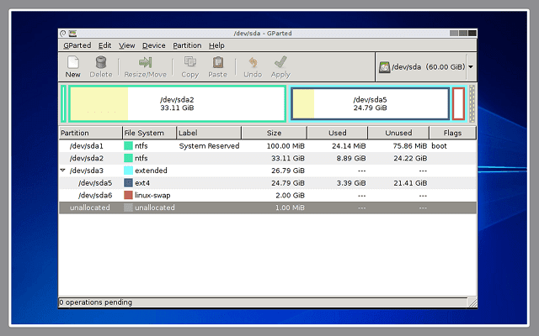Viewport: 539px width, 336px height.
Task: Open the Help menu
Action: click(216, 45)
